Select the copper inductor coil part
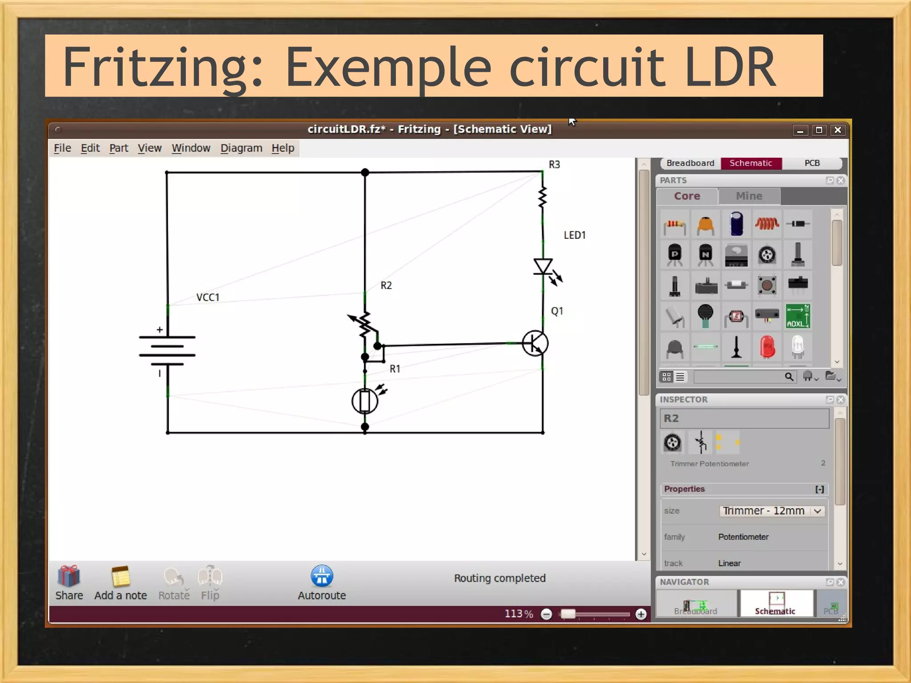Viewport: 911px width, 683px height. 767,224
